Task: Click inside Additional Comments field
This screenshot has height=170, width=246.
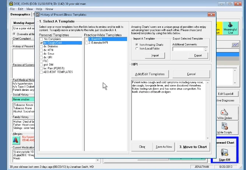Action: coord(188,49)
